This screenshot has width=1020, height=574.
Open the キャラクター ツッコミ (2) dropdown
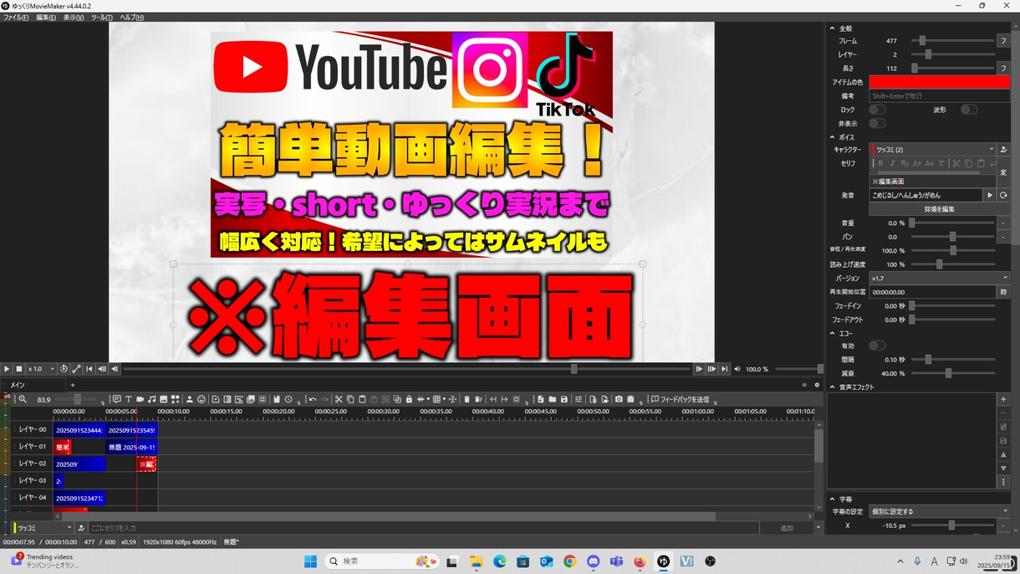932,150
